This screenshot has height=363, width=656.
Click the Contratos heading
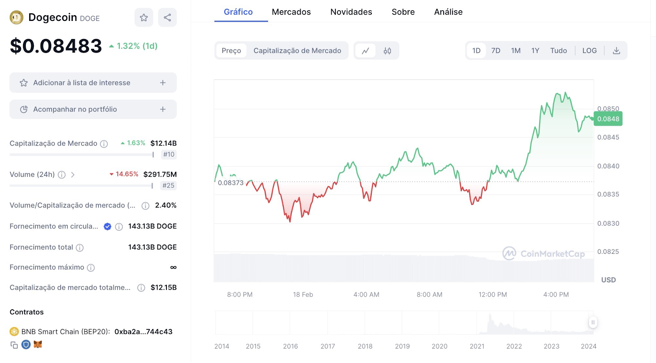point(27,312)
